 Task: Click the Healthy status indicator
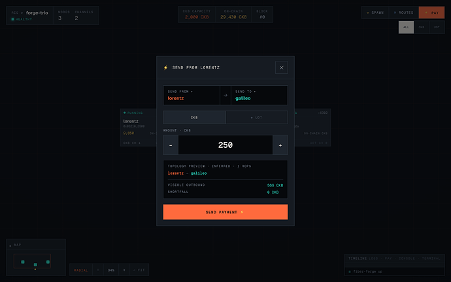click(22, 19)
